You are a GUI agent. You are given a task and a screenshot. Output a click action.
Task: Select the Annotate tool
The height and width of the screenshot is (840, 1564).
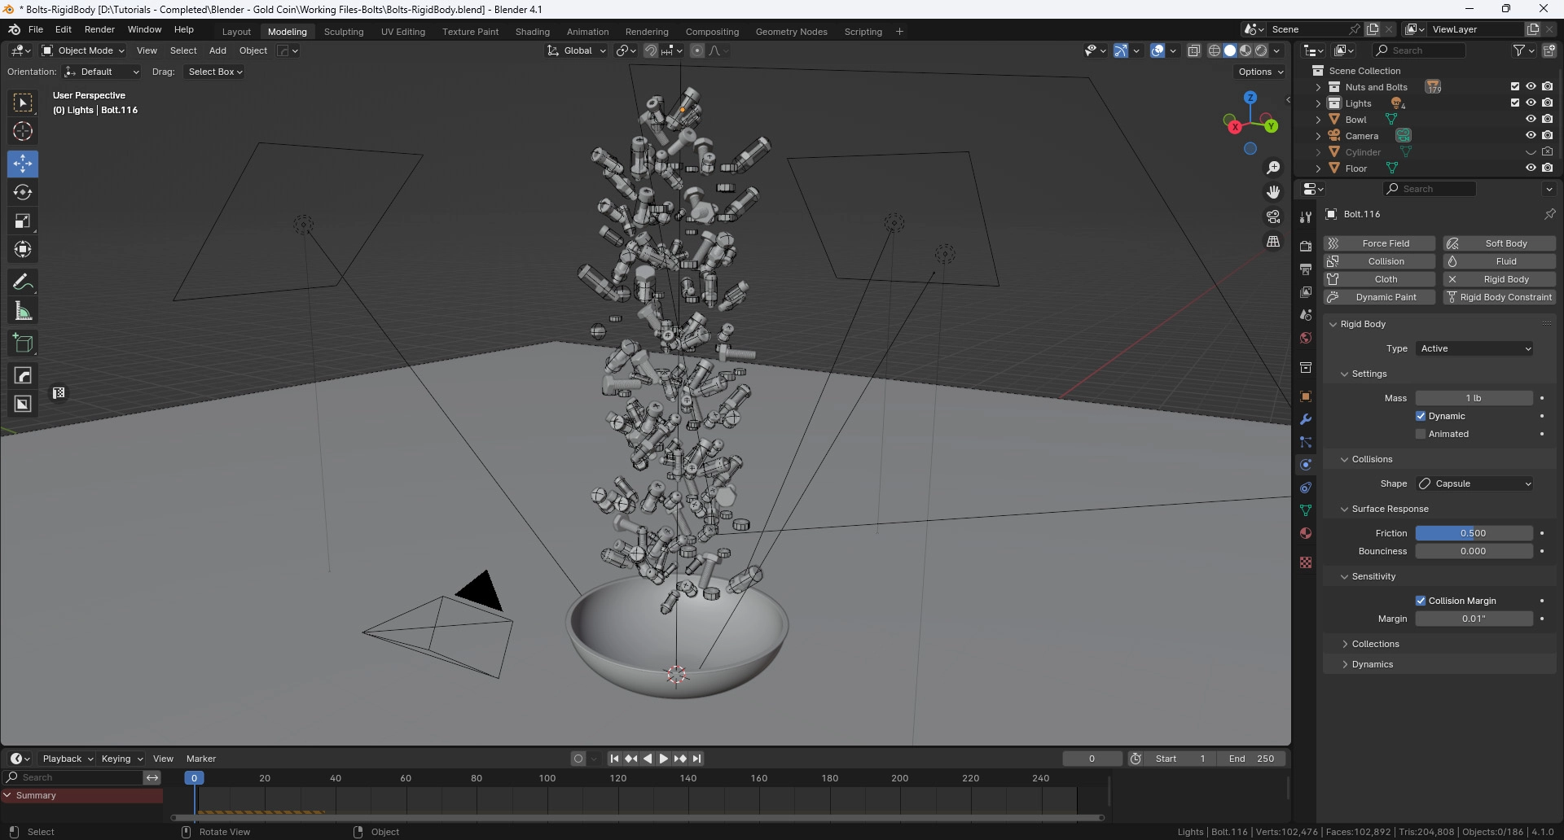pos(23,282)
